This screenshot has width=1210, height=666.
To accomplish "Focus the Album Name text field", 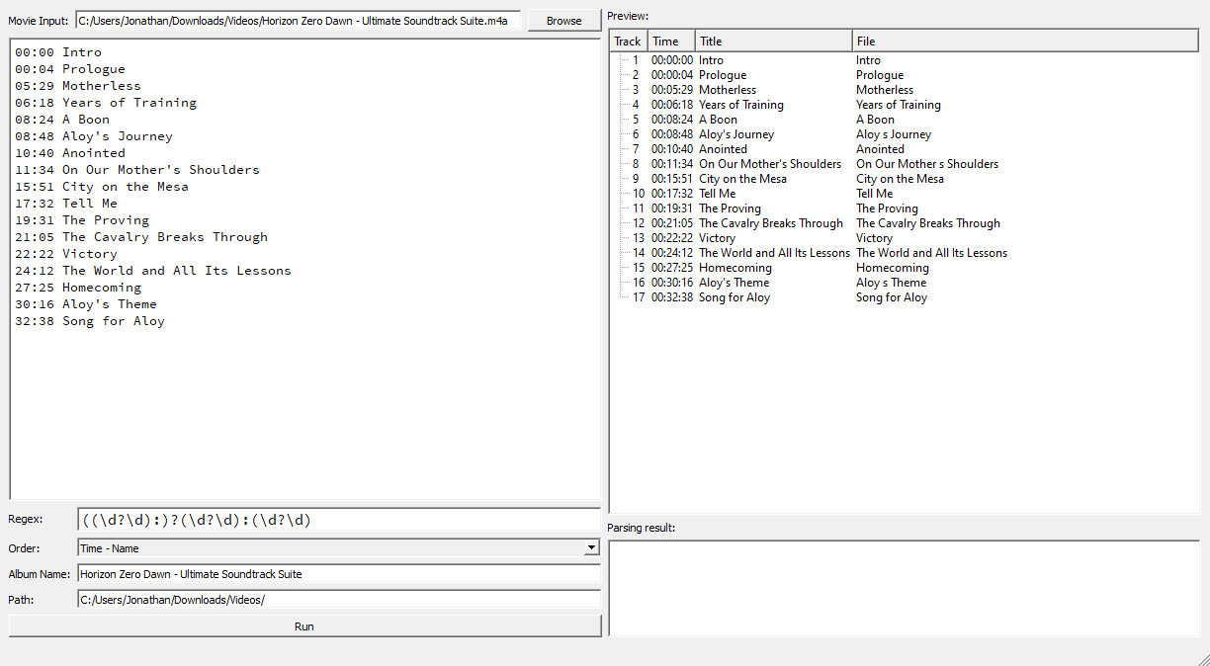I will [338, 574].
